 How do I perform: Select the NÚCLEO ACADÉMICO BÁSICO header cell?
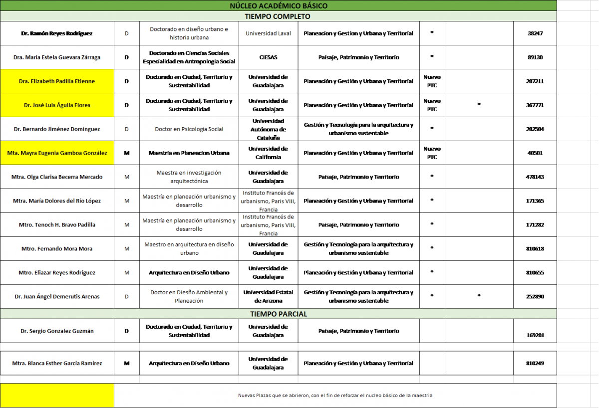(278, 5)
